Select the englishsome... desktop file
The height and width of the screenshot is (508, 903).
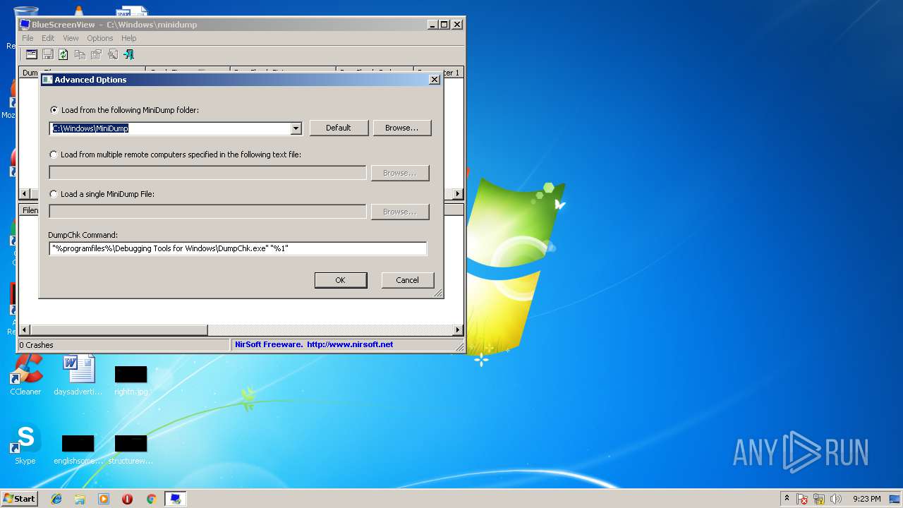point(78,449)
